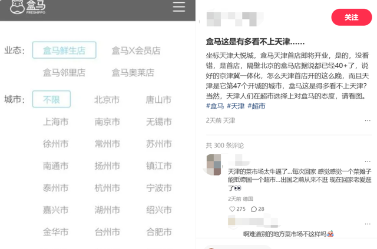This screenshot has height=249, width=377.
Task: Select the 盒马奥莱店 store type
Action: coord(133,73)
